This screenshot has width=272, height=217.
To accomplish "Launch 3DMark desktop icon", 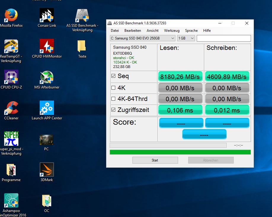I will [x=47, y=170].
